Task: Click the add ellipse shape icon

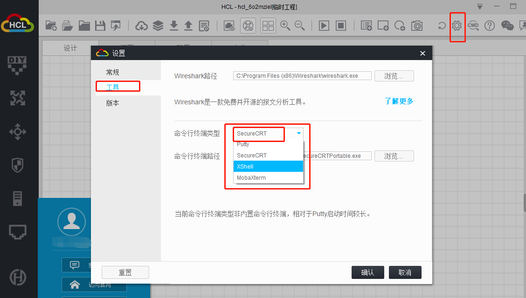Action: click(400, 26)
